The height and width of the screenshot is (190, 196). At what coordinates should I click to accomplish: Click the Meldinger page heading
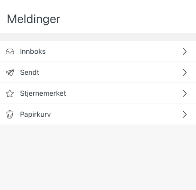point(34,19)
